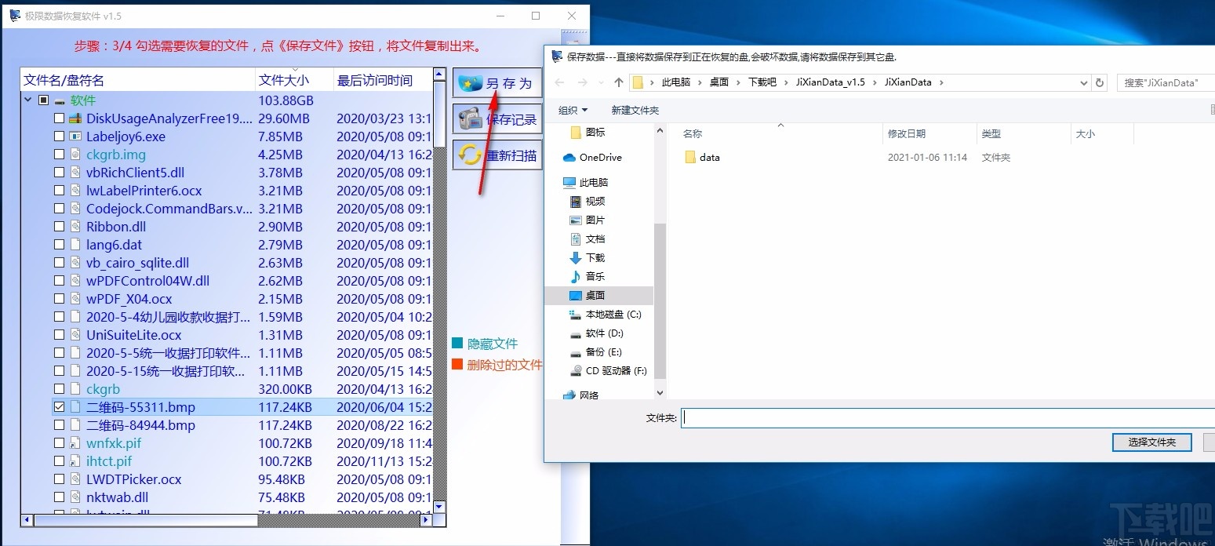The image size is (1215, 546).
Task: Uncheck the 二维码-55311.bmp checkbox
Action: click(59, 406)
